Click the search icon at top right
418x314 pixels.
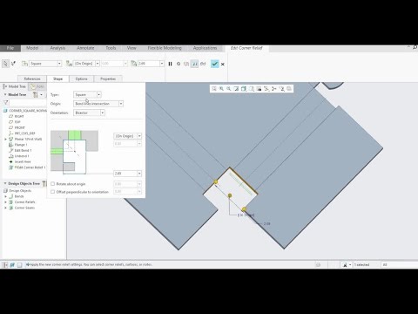tap(415, 47)
